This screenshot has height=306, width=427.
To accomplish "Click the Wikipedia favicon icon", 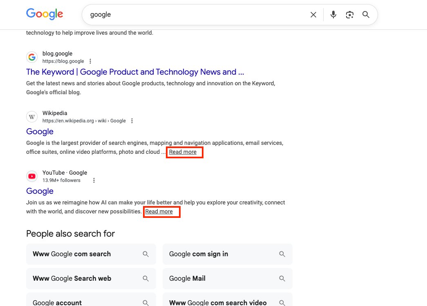I will tap(32, 117).
